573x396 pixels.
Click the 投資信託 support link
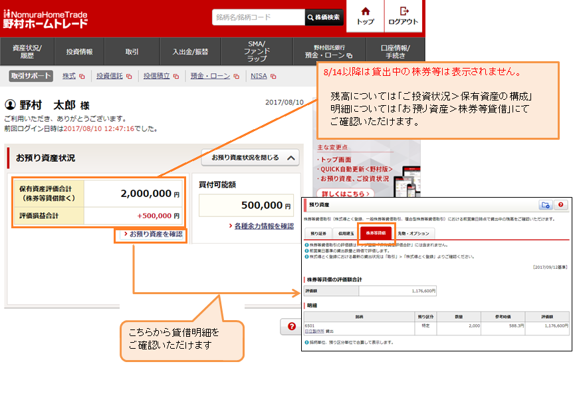pyautogui.click(x=109, y=76)
